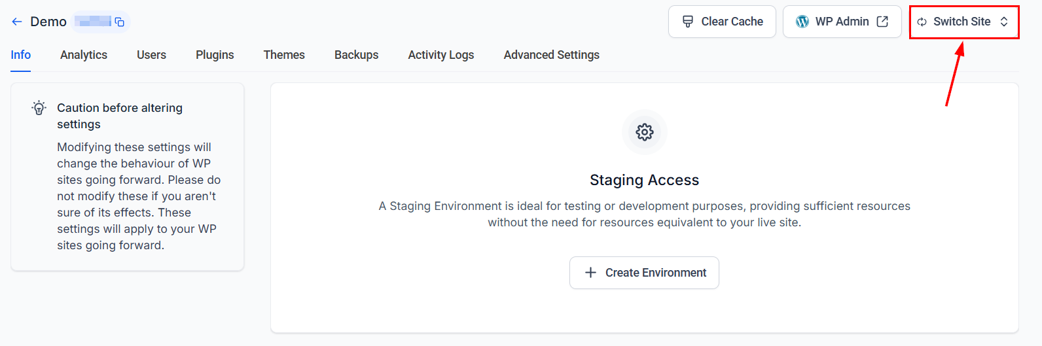Click the Switch Site sync arrows icon
1042x346 pixels.
[x=922, y=22]
